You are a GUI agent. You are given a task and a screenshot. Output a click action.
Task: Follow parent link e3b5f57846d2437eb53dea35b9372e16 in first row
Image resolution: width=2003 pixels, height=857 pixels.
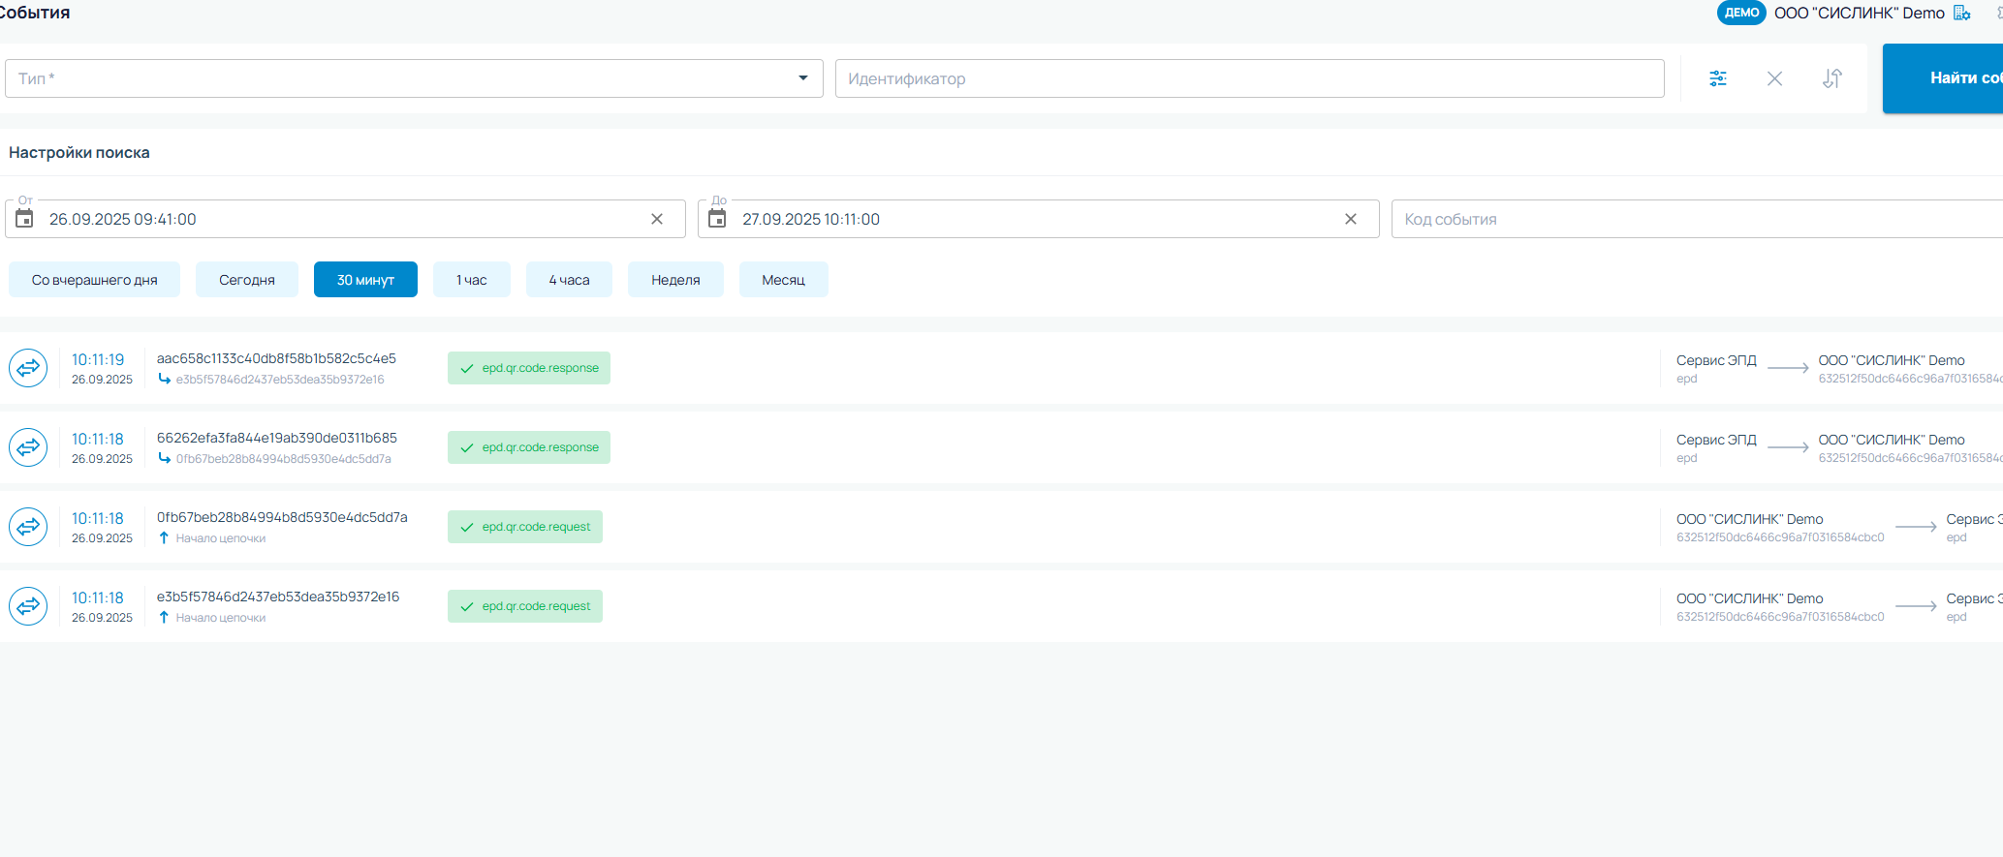pyautogui.click(x=280, y=380)
